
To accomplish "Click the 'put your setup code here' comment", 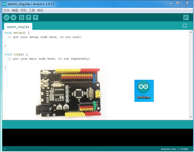I will 45,37.
